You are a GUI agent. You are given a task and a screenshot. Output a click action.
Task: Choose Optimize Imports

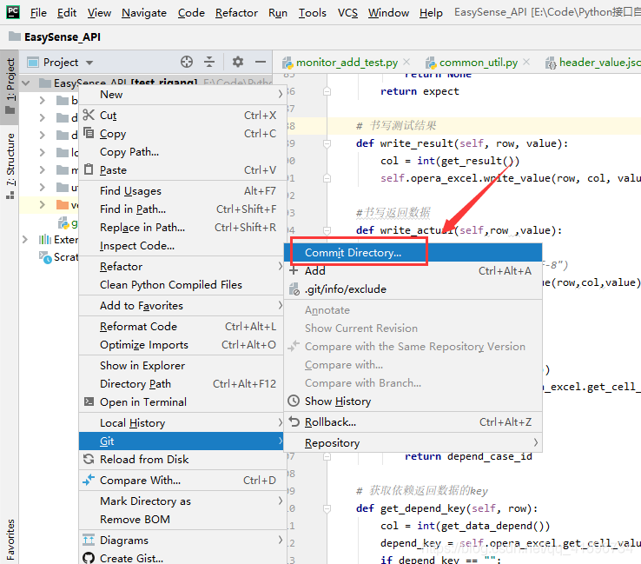(182, 344)
